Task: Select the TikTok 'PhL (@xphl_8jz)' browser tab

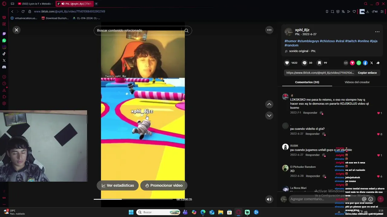Action: [x=74, y=4]
